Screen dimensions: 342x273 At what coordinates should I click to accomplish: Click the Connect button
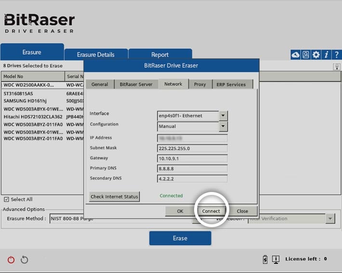[211, 211]
